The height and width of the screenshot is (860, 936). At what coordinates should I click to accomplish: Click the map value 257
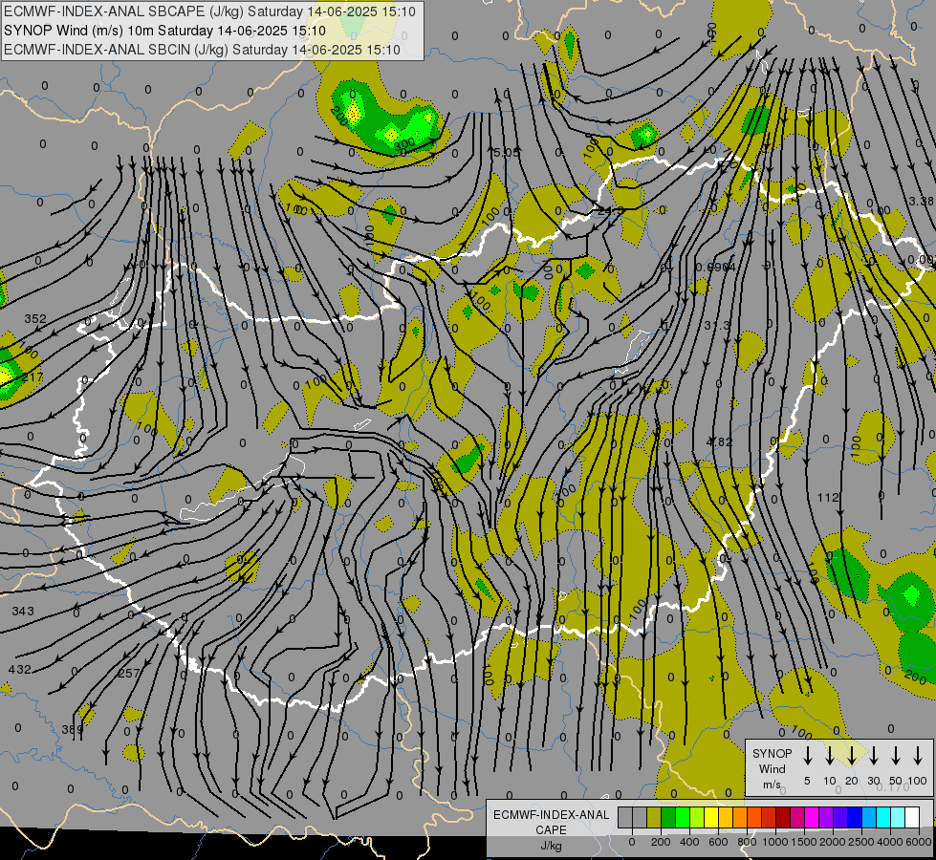pos(129,674)
